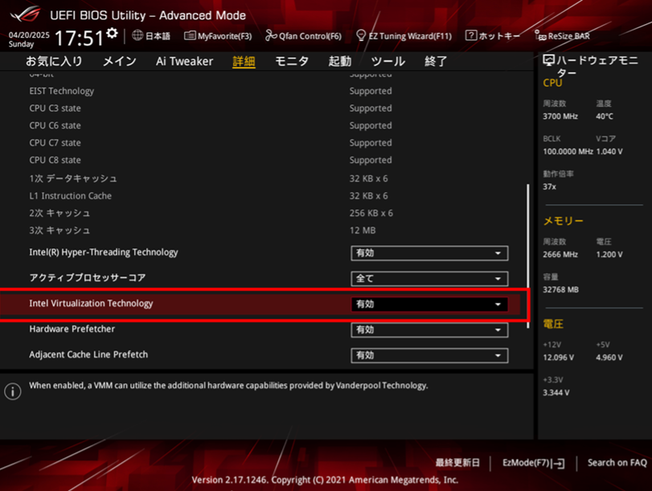652x491 pixels.
Task: Click the 32768 MB memory capacity
Action: [x=560, y=290]
